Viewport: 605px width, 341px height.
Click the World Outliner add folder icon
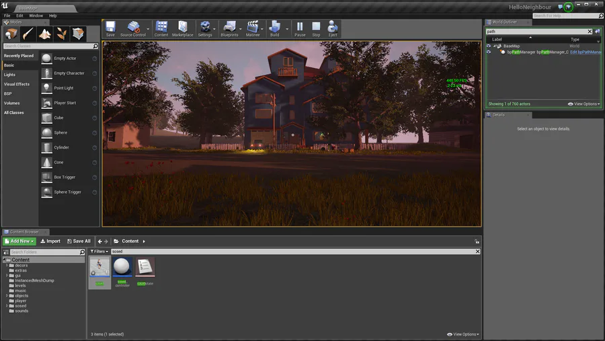[598, 32]
